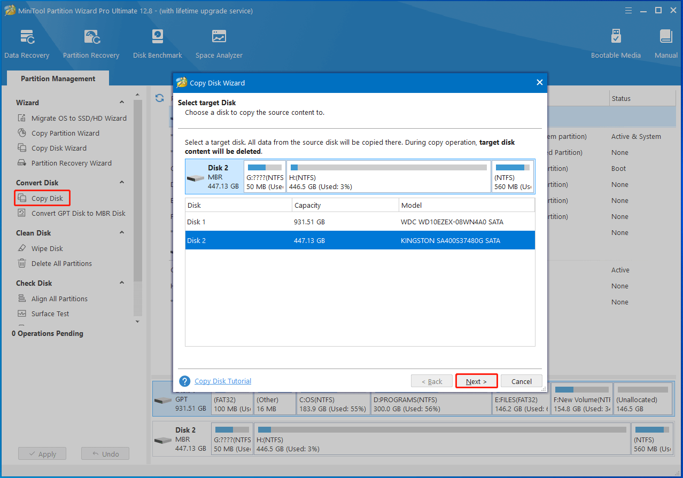Select H:(NTFS) 446.5 GB in bottom disk map
This screenshot has width=683, height=478.
tap(442, 439)
